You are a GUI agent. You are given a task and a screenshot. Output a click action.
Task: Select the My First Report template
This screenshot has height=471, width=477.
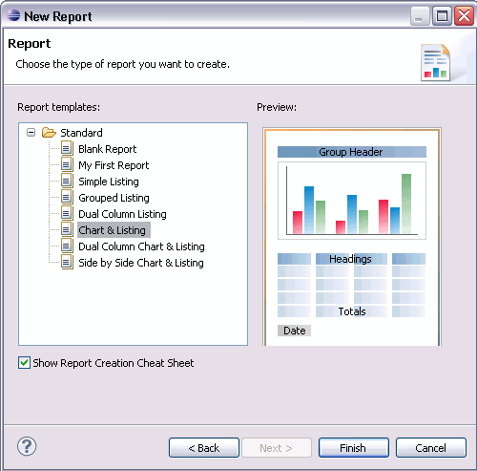tap(114, 165)
